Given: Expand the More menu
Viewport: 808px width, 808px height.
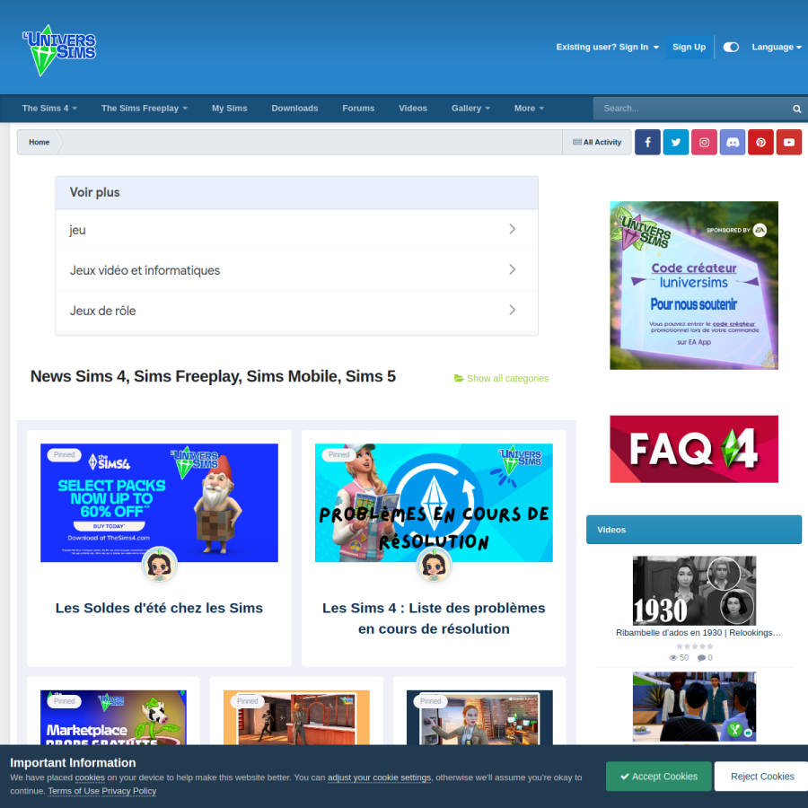Looking at the screenshot, I should pos(529,109).
